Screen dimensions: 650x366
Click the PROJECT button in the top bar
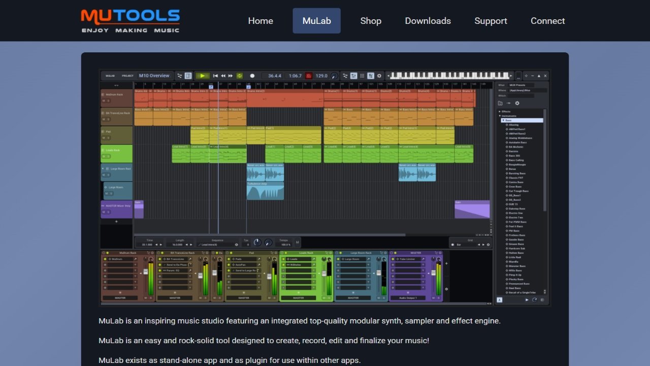coord(127,76)
